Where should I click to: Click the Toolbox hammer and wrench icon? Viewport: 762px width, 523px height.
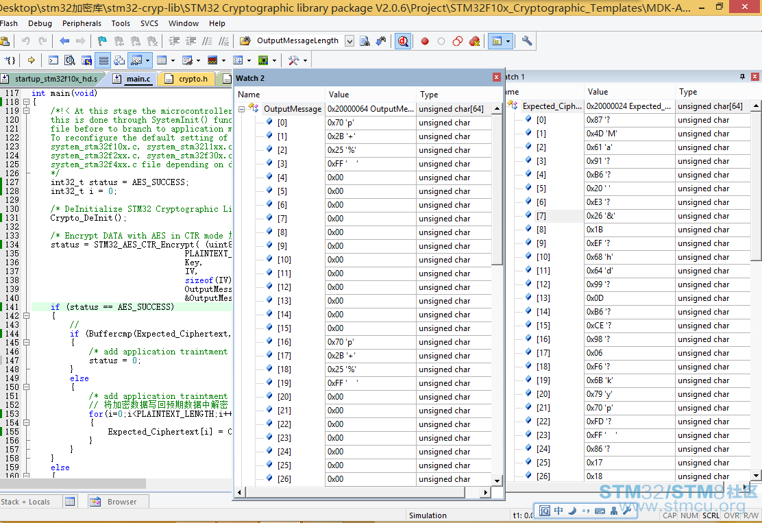(x=293, y=60)
